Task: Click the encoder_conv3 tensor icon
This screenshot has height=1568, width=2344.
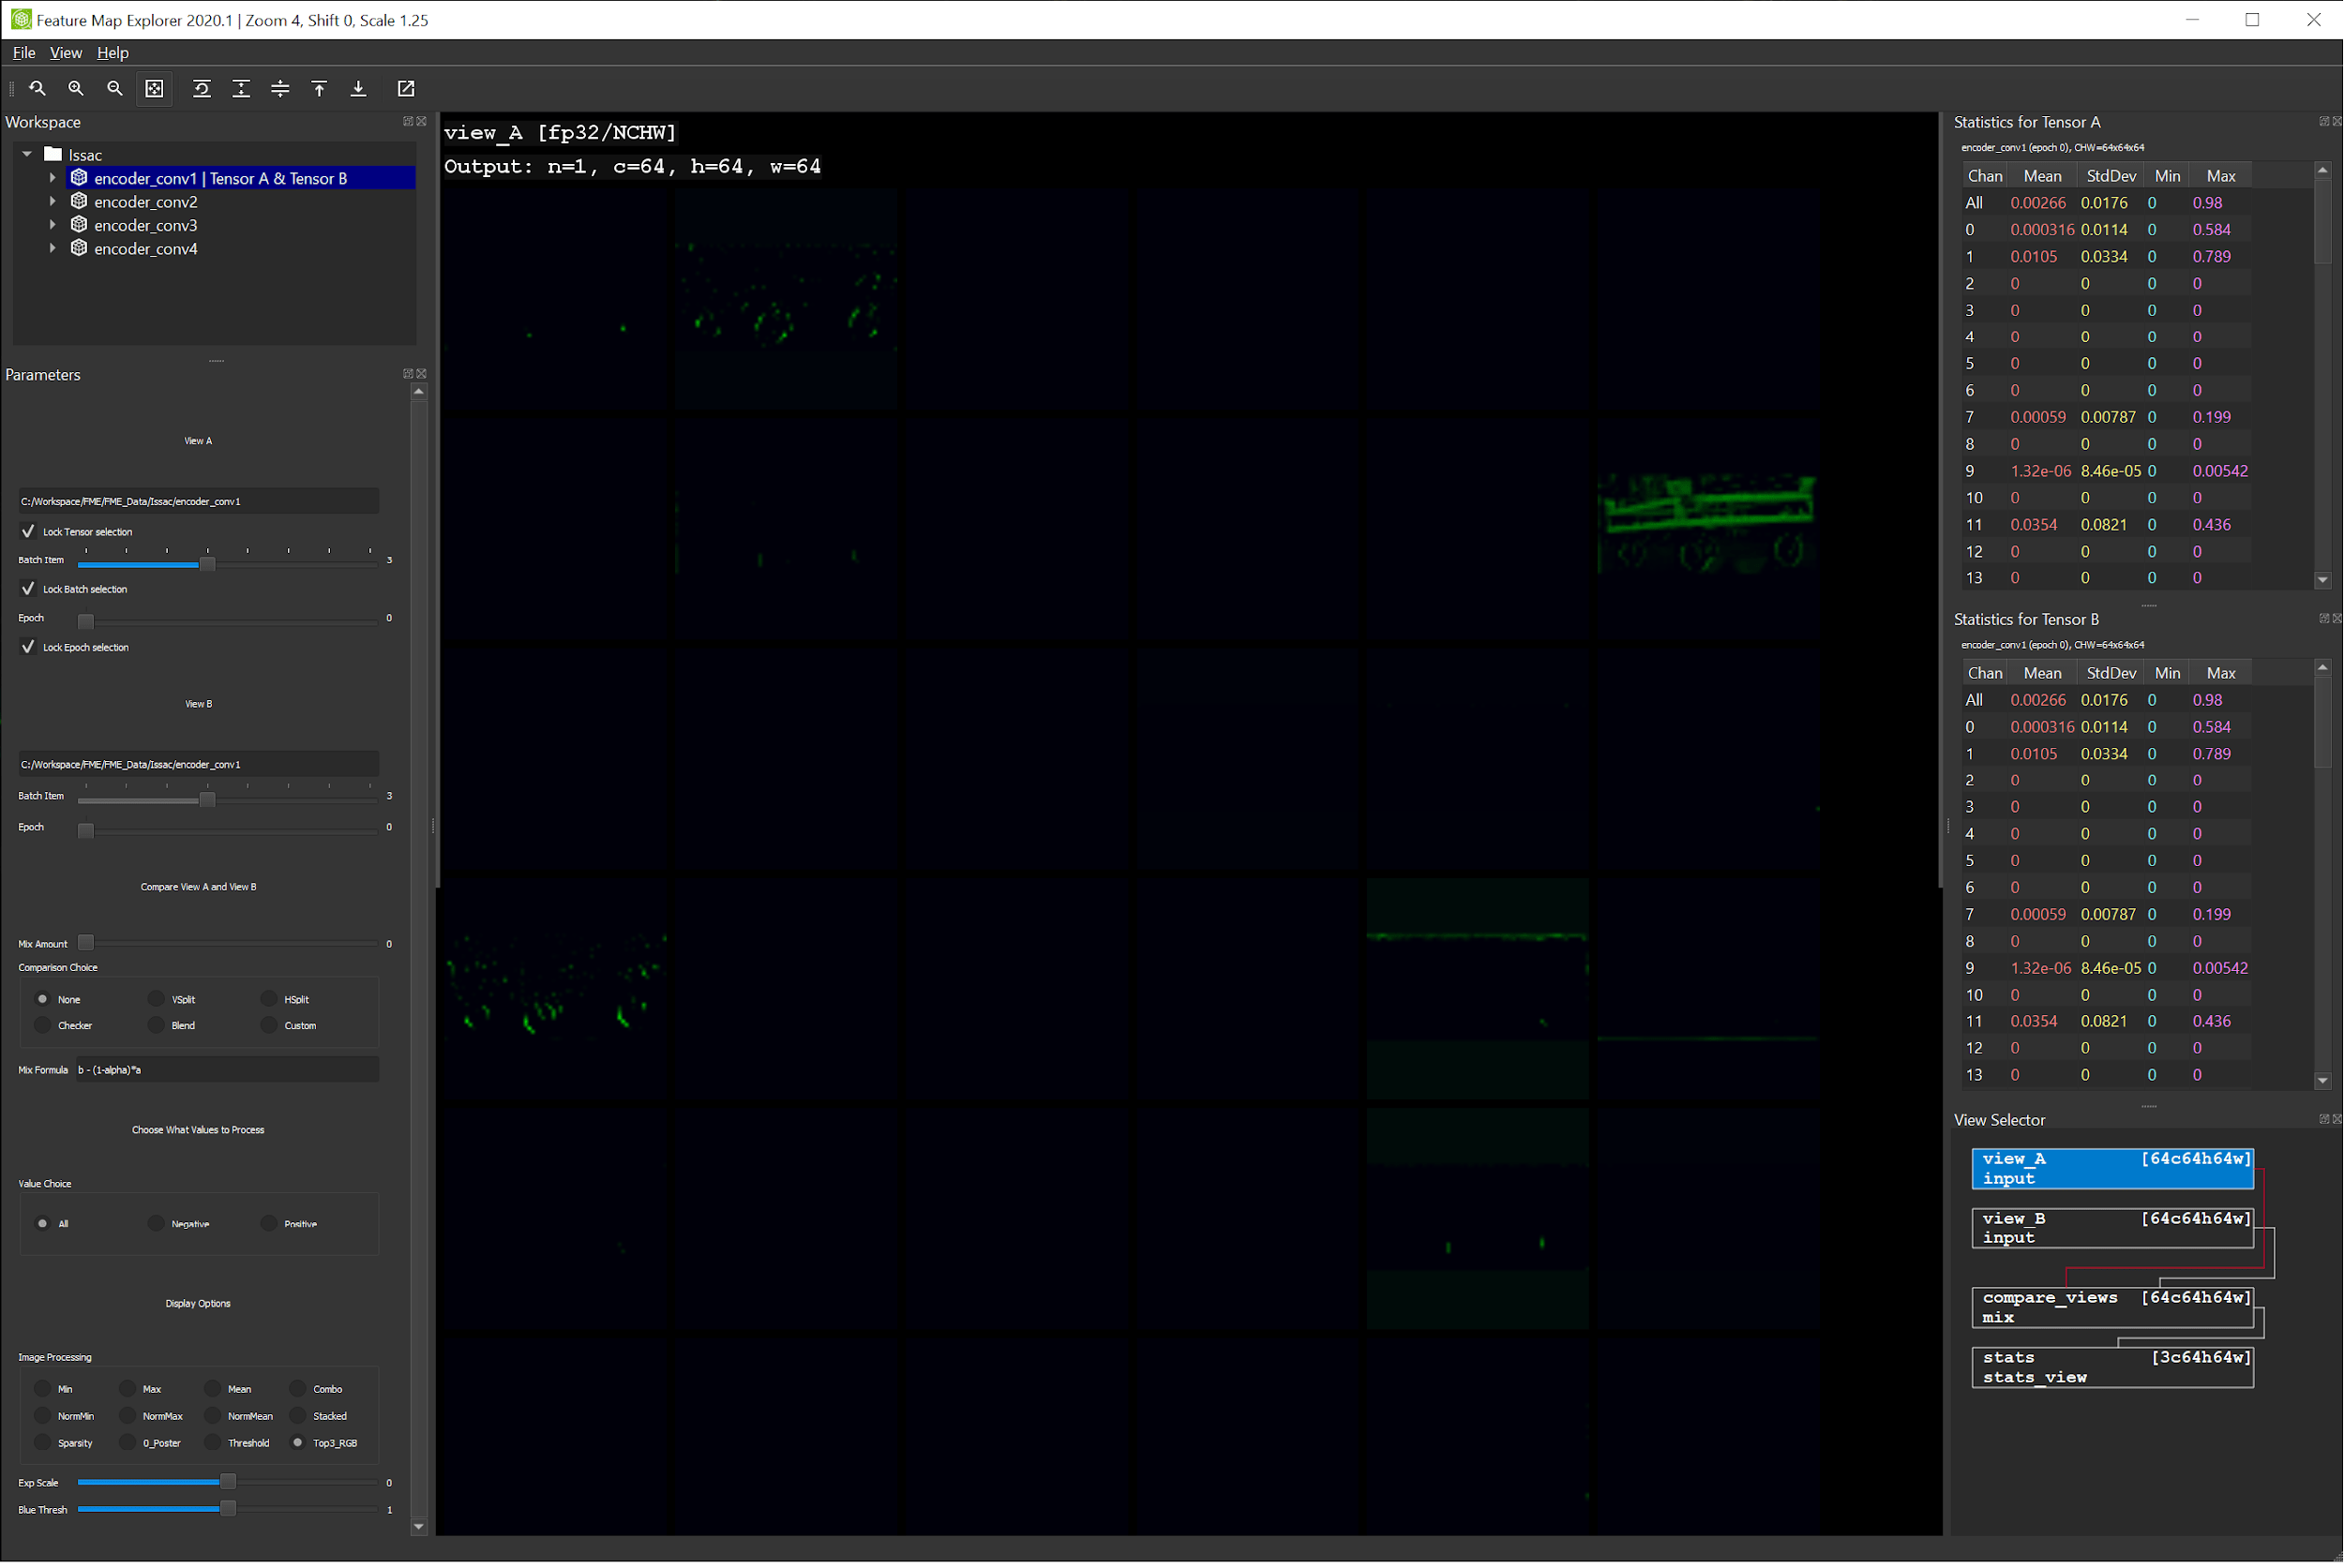Action: [x=79, y=225]
